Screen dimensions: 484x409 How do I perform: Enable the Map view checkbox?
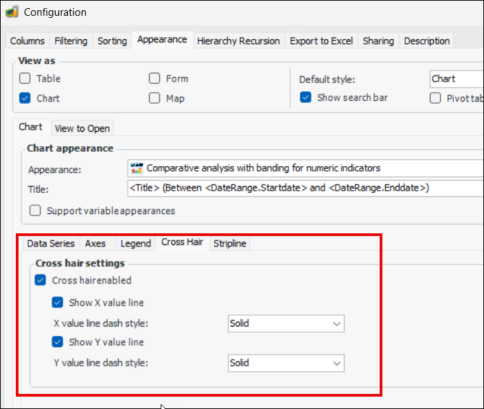pyautogui.click(x=154, y=98)
